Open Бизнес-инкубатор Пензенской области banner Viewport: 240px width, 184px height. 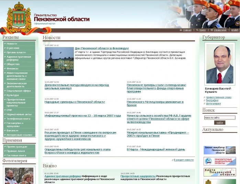220,150
